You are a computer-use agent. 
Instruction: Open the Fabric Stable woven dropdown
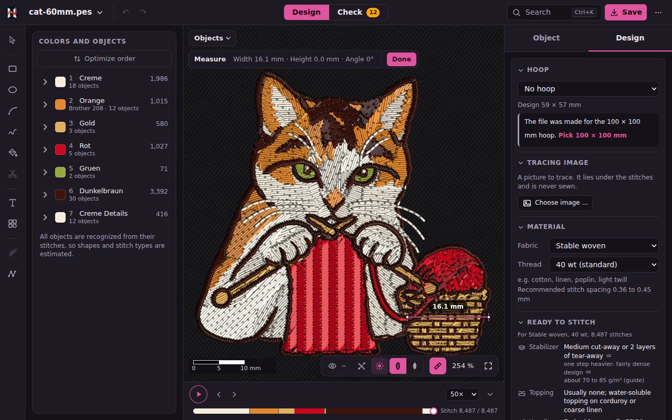coord(604,246)
